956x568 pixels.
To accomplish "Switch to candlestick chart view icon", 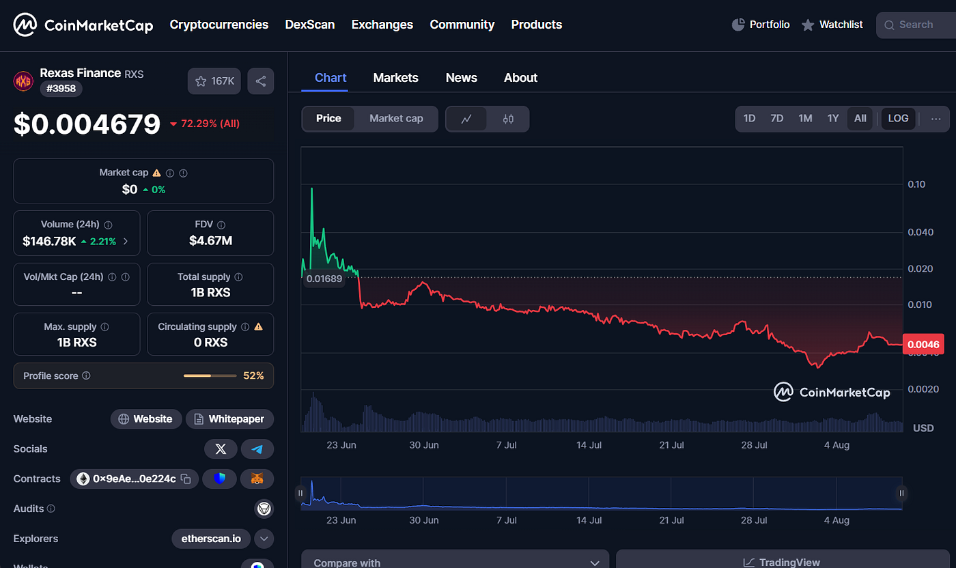I will click(x=508, y=119).
